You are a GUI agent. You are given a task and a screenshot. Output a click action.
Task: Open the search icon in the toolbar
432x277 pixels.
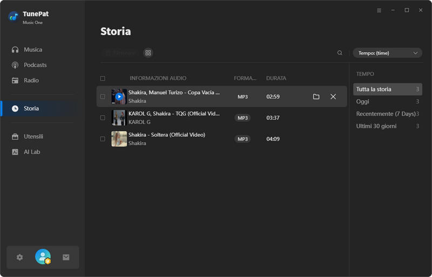pyautogui.click(x=340, y=53)
